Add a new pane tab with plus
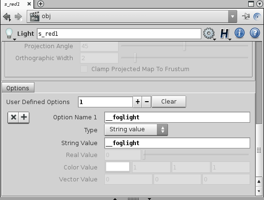The width and height of the screenshot is (264, 200). [41, 4]
